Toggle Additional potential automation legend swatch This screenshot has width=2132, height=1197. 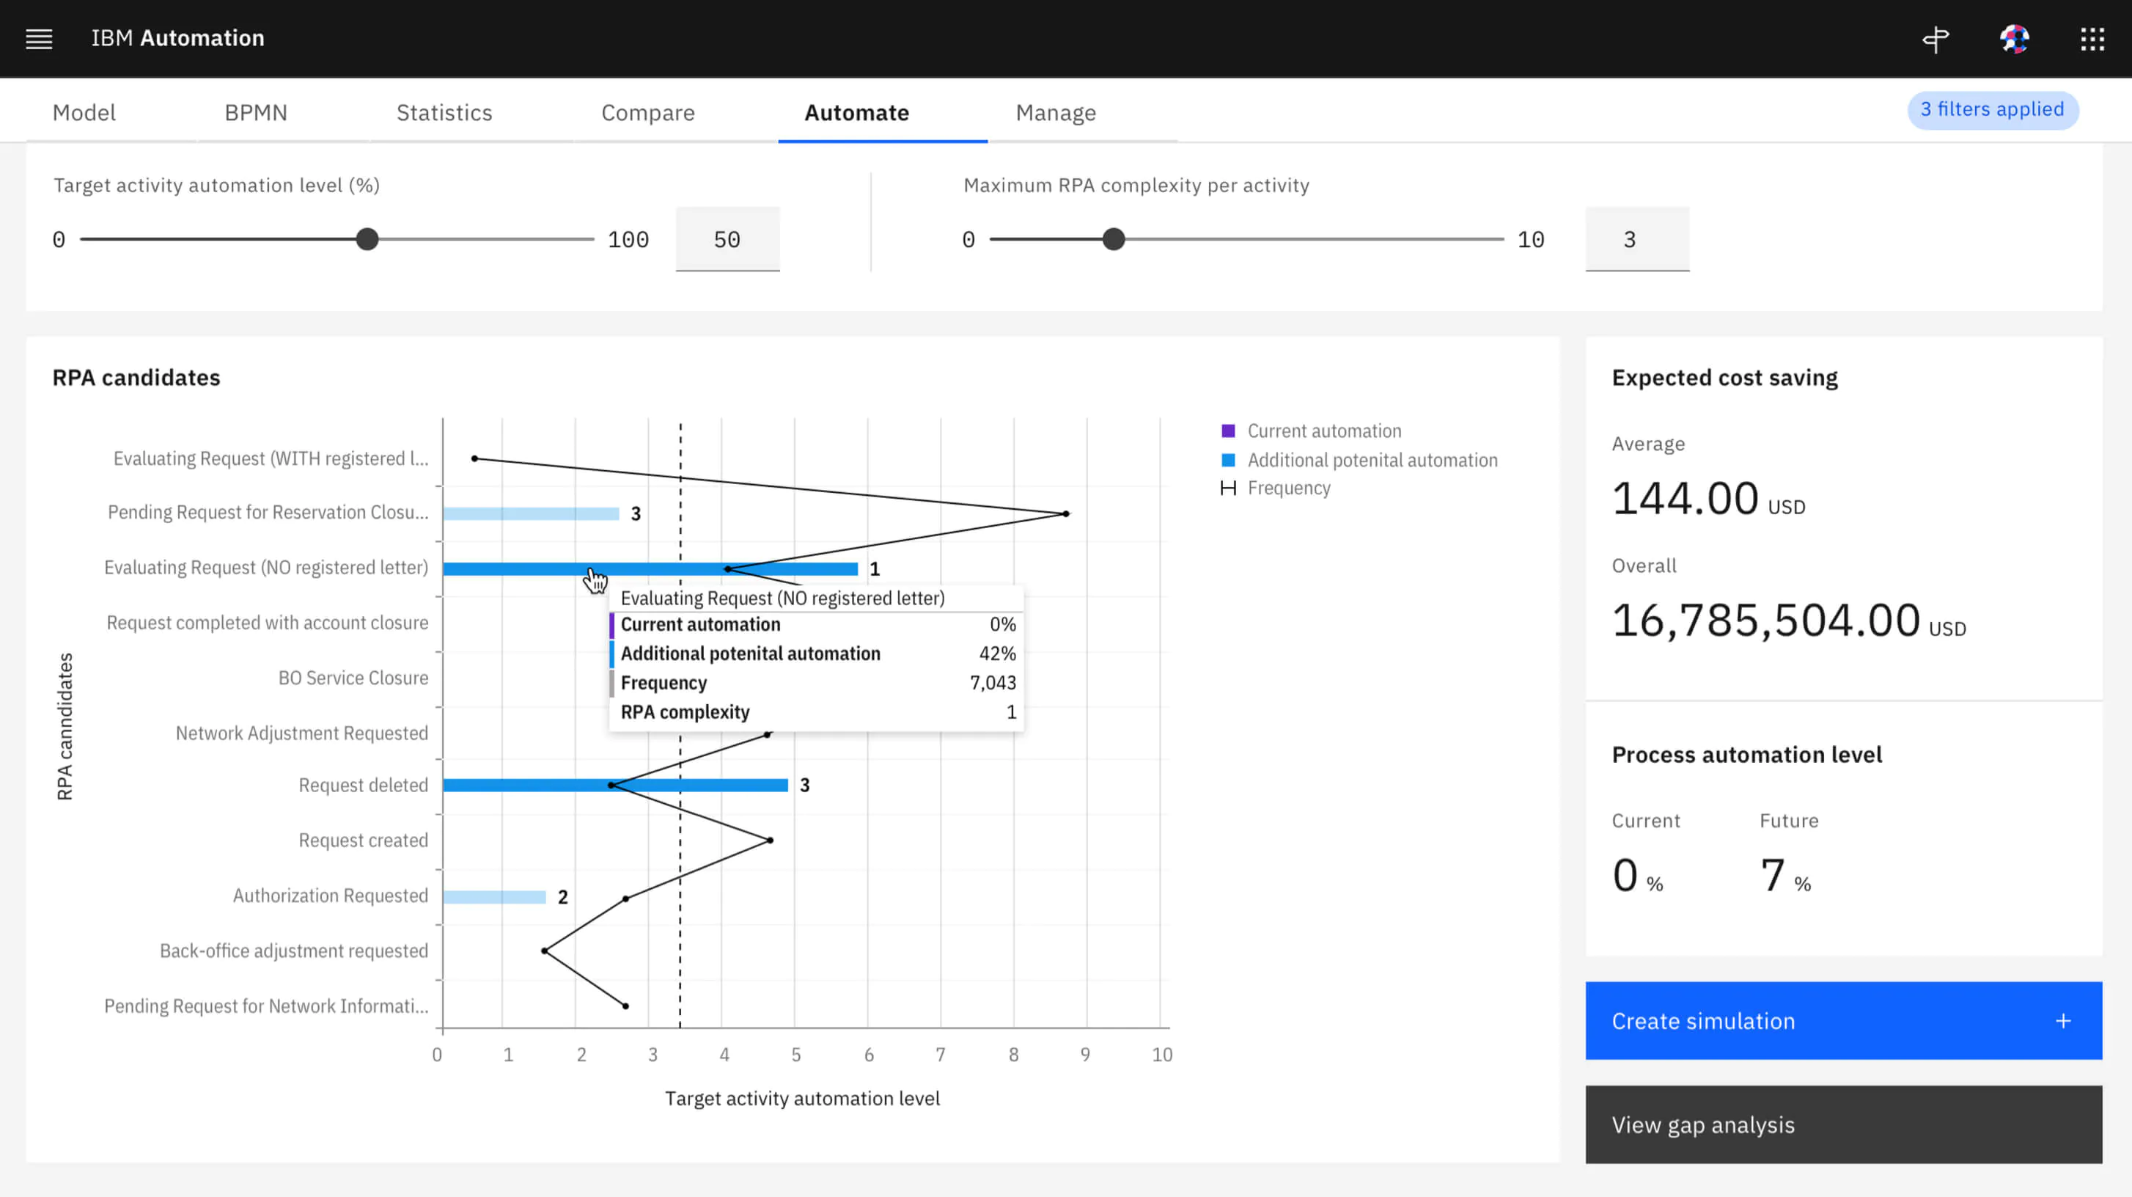point(1228,461)
